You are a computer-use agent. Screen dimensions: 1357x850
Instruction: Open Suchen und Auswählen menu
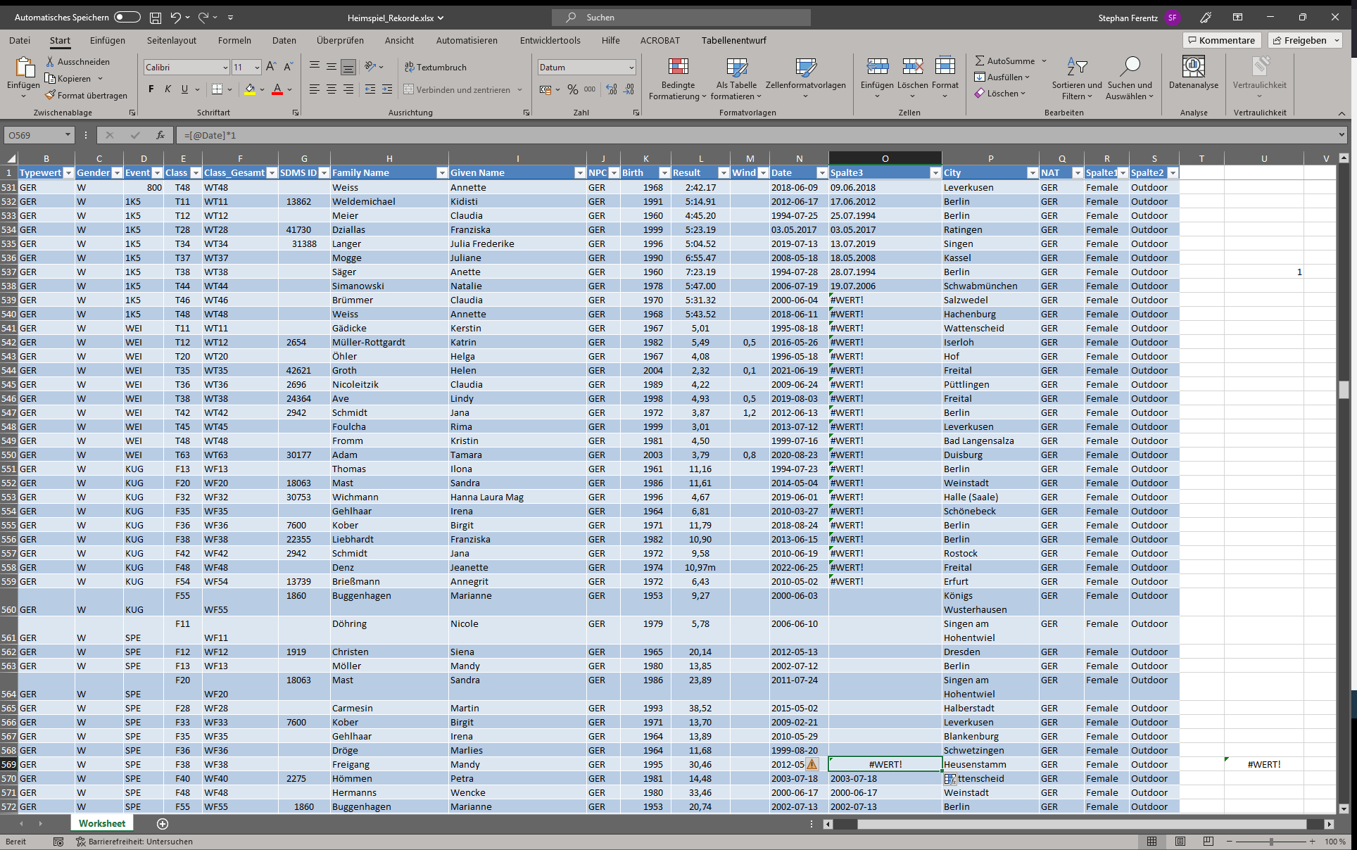pyautogui.click(x=1130, y=79)
